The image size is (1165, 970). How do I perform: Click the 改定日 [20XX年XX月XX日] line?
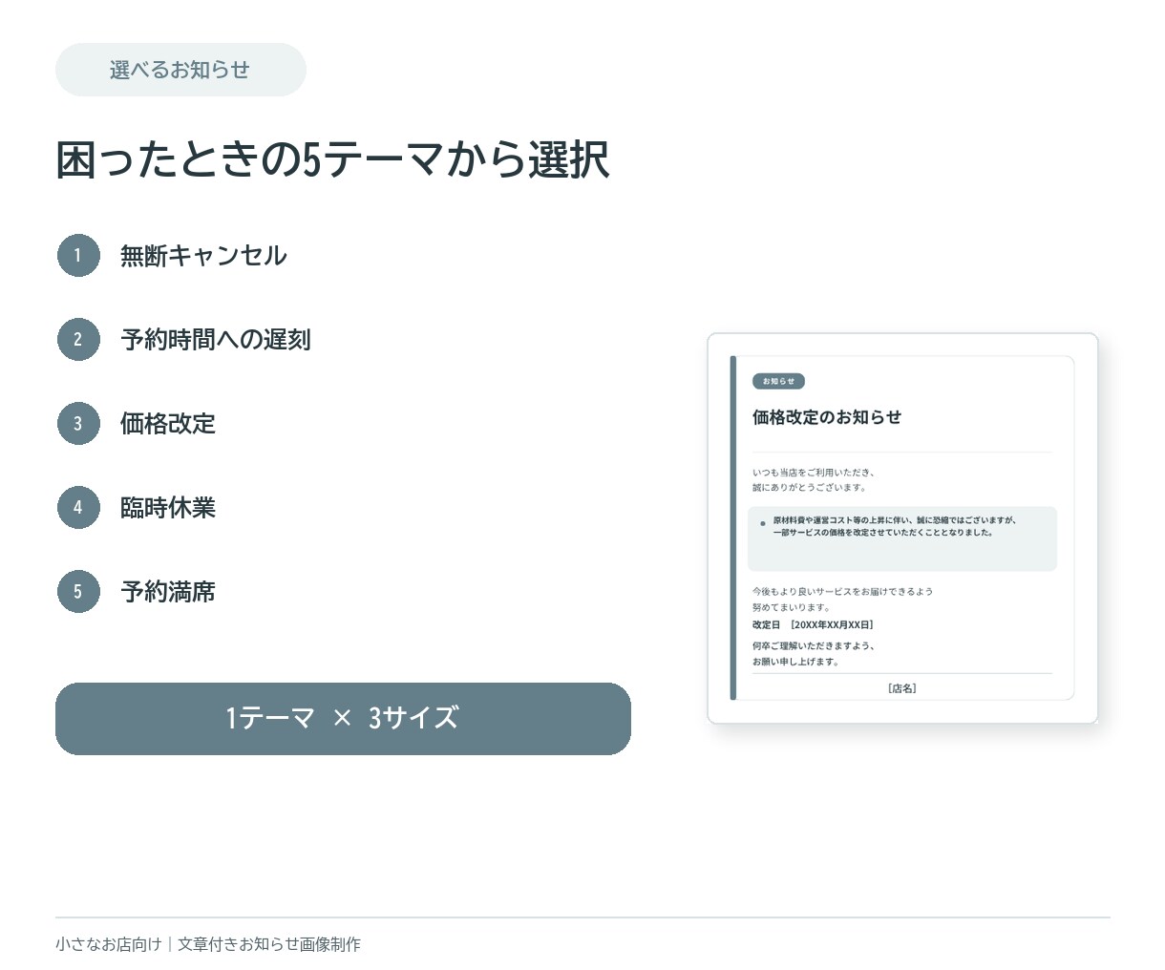(x=813, y=624)
